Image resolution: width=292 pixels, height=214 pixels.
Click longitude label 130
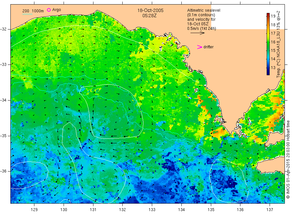[x=64, y=209]
